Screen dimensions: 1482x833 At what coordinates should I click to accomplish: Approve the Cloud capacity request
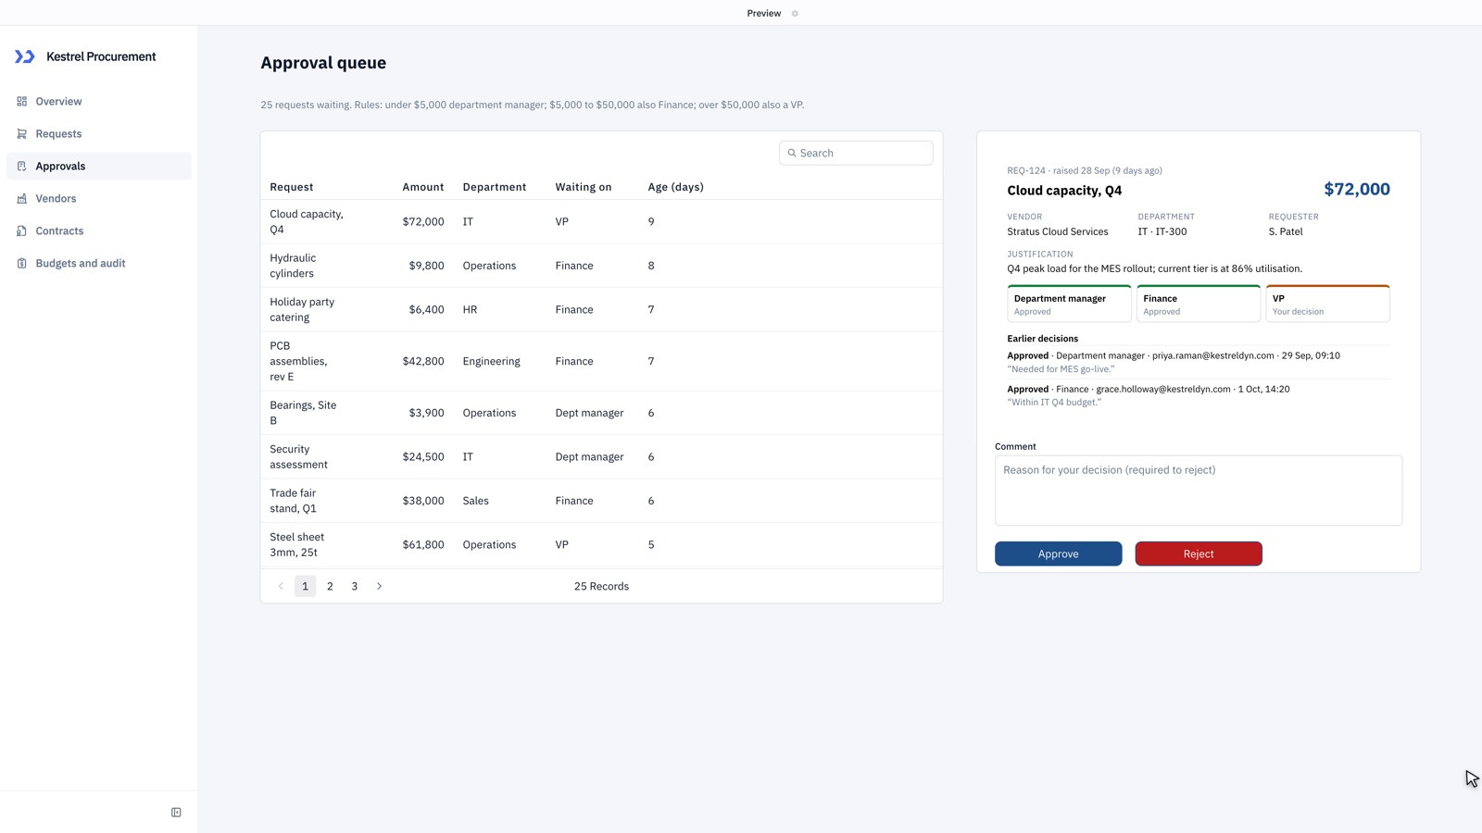tap(1058, 553)
